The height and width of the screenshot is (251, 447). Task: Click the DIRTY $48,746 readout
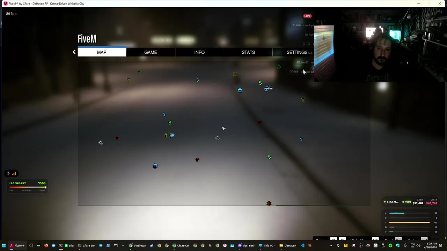click(432, 201)
